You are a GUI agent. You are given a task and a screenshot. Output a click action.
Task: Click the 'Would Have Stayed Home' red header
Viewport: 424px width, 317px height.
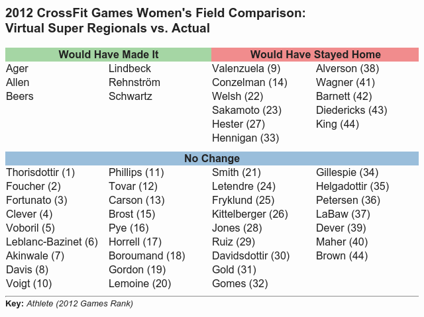click(315, 54)
